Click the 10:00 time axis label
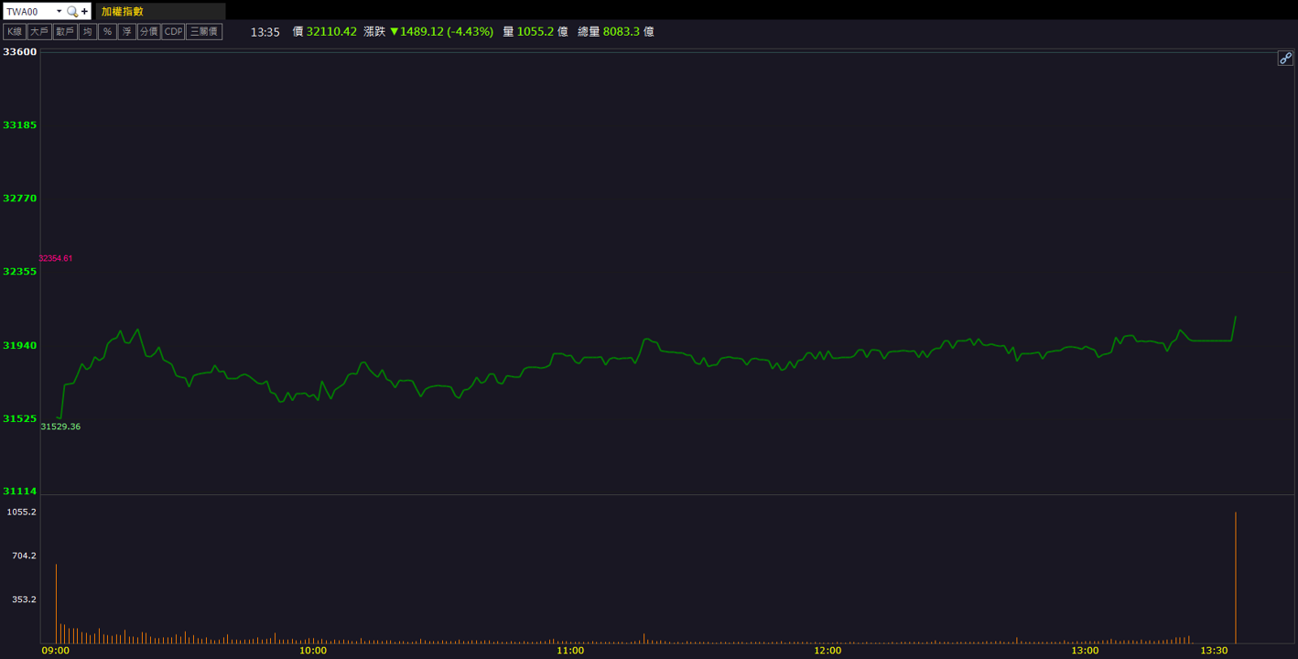 (x=313, y=651)
